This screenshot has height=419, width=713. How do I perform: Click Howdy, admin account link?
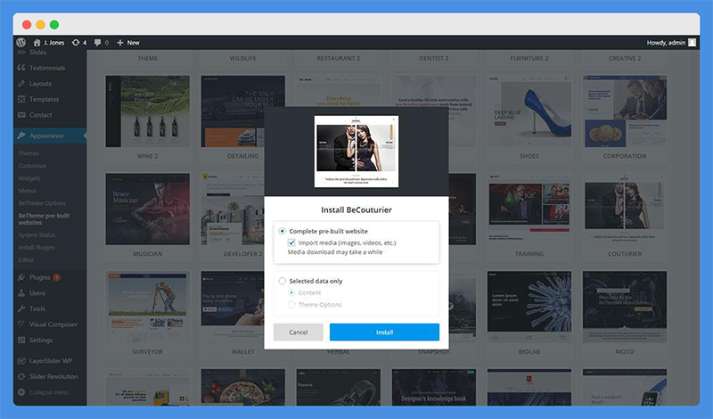(666, 42)
